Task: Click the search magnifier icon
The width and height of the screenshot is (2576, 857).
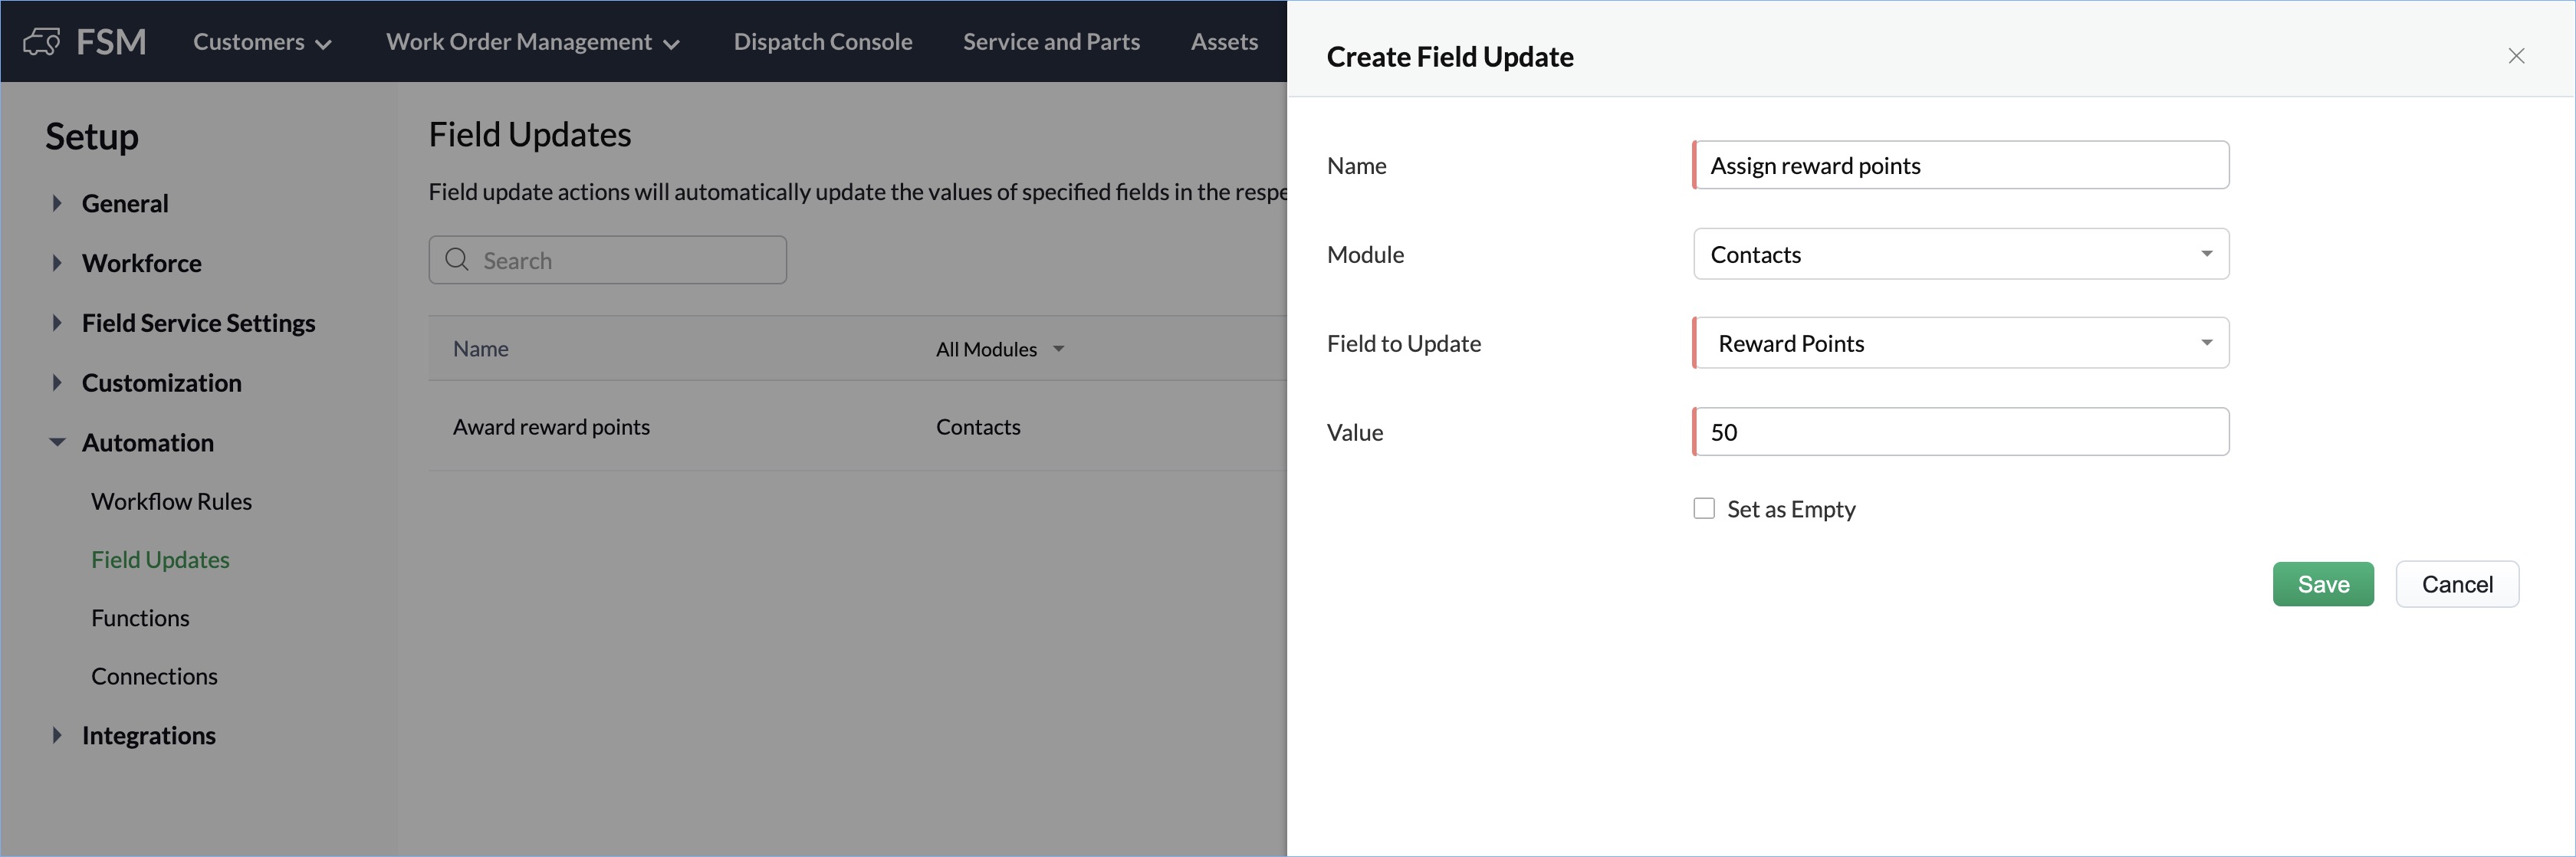Action: 457,260
